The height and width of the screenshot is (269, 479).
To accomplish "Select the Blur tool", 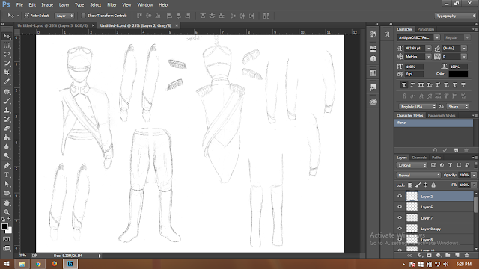I will [x=7, y=146].
